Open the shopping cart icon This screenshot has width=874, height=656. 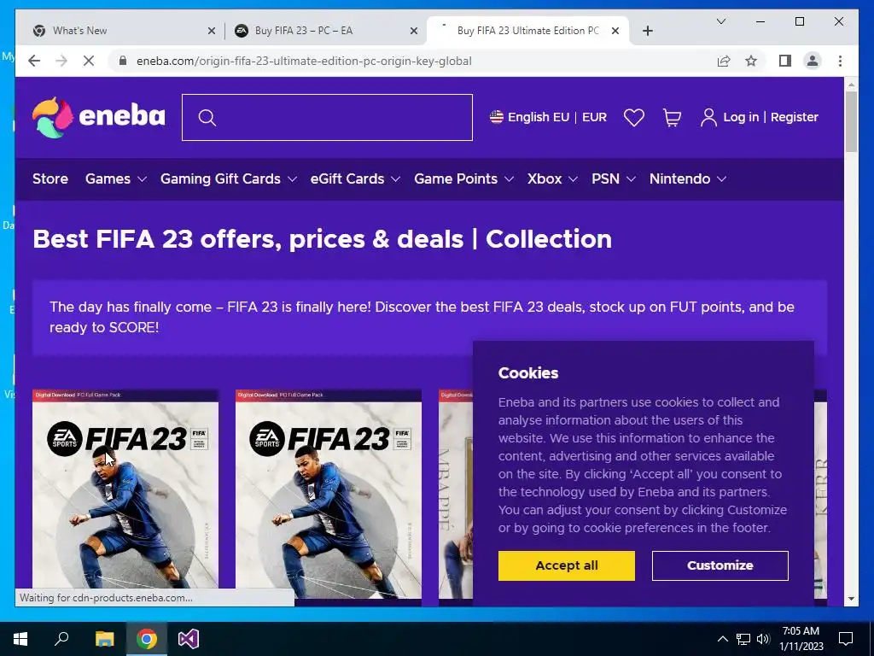672,118
